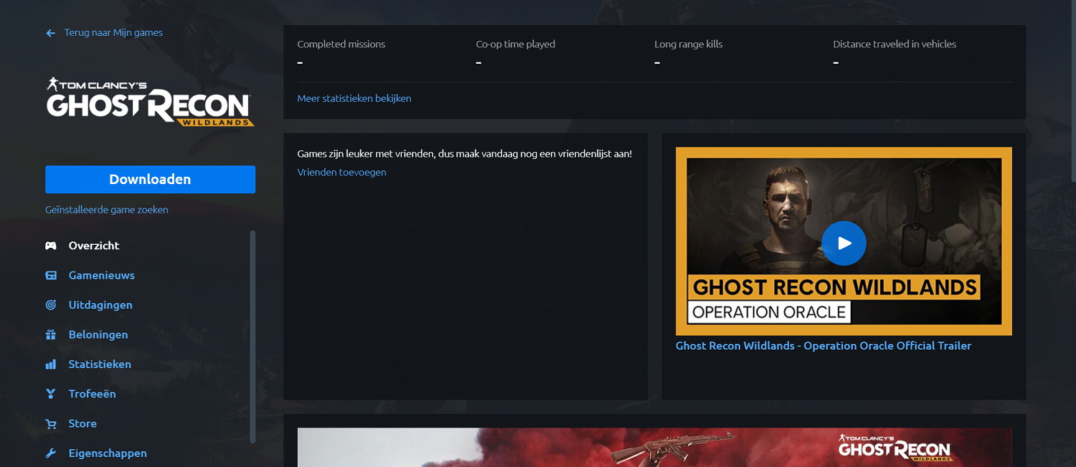Play the Operation Oracle trailer video
This screenshot has height=467, width=1076.
[844, 244]
